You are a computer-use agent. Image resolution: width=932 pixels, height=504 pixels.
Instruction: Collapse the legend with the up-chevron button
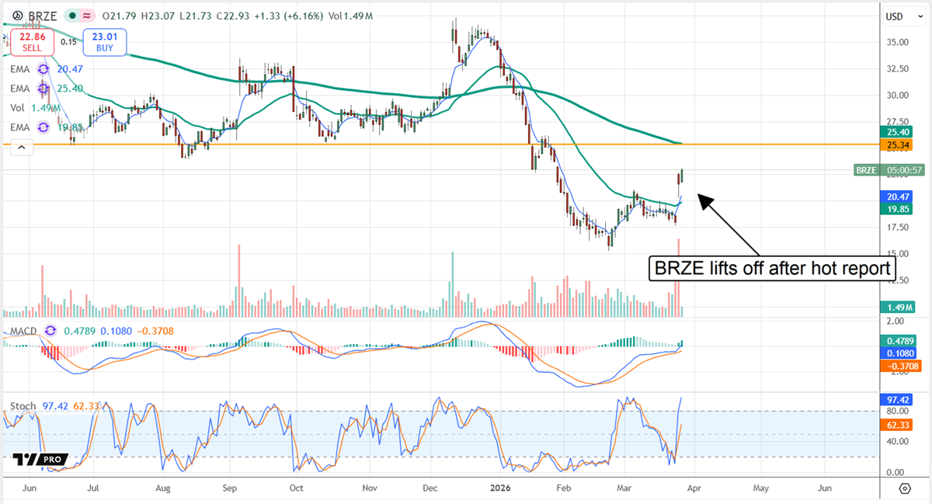[x=21, y=147]
